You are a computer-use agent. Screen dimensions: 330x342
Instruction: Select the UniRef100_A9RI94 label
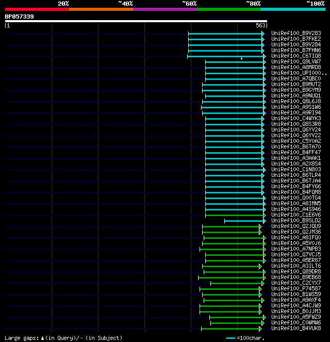pyautogui.click(x=296, y=112)
